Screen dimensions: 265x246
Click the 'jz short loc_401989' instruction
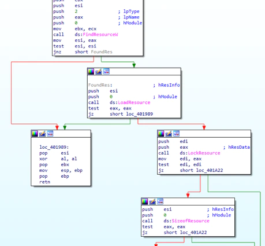pyautogui.click(x=121, y=114)
